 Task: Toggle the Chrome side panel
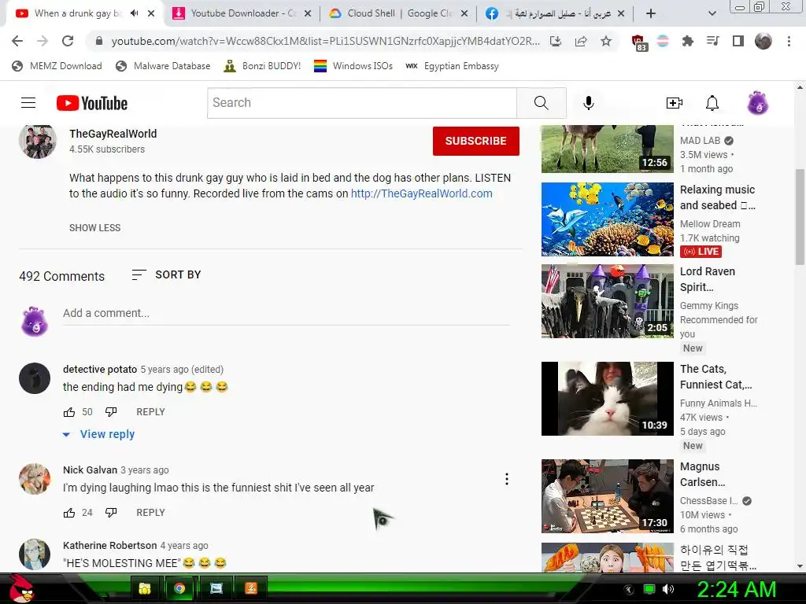click(x=738, y=41)
